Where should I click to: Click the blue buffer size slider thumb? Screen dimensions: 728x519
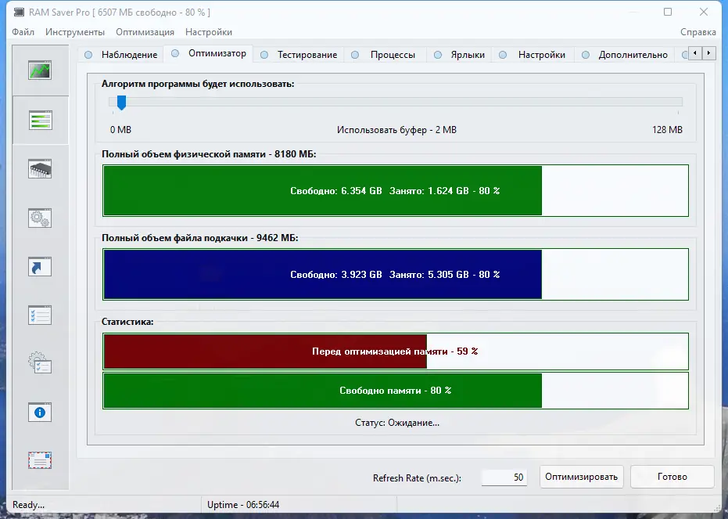click(122, 103)
